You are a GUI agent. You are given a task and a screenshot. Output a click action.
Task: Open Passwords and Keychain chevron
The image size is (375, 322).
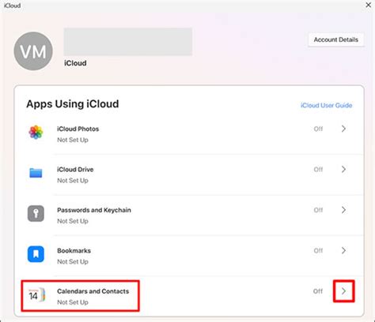(343, 210)
